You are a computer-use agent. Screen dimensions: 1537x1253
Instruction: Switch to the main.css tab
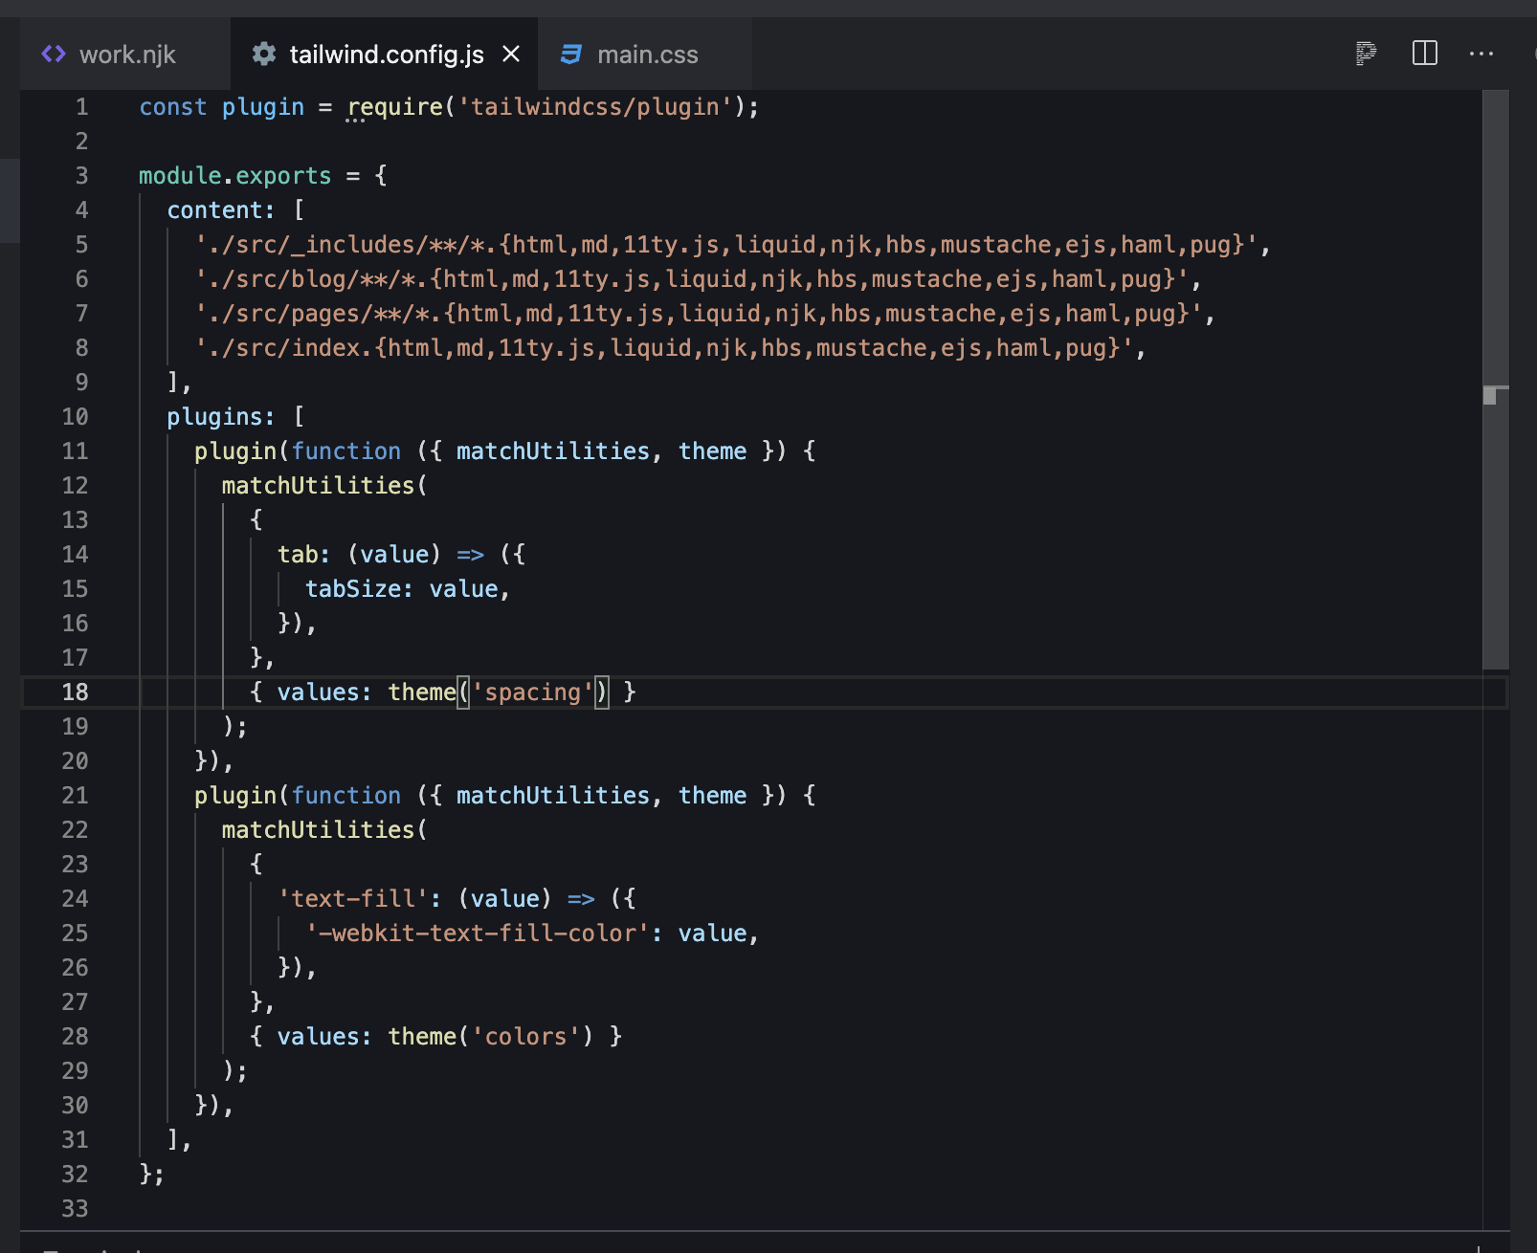coord(647,55)
